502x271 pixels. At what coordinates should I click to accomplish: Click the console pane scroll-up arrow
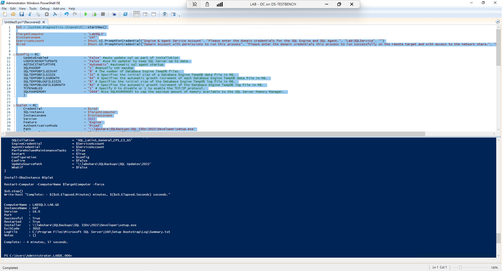pyautogui.click(x=498, y=140)
